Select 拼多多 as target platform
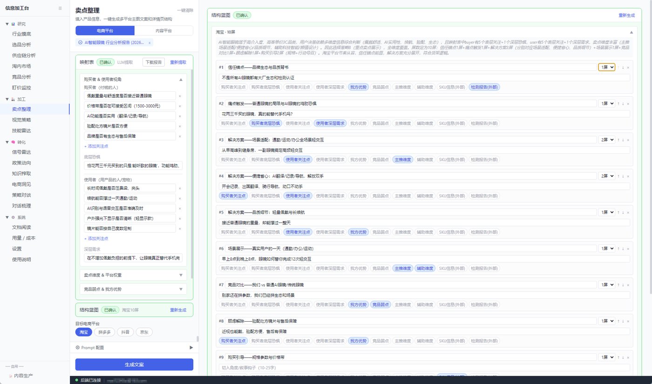Screen dimensions: 652x384 tap(105, 332)
